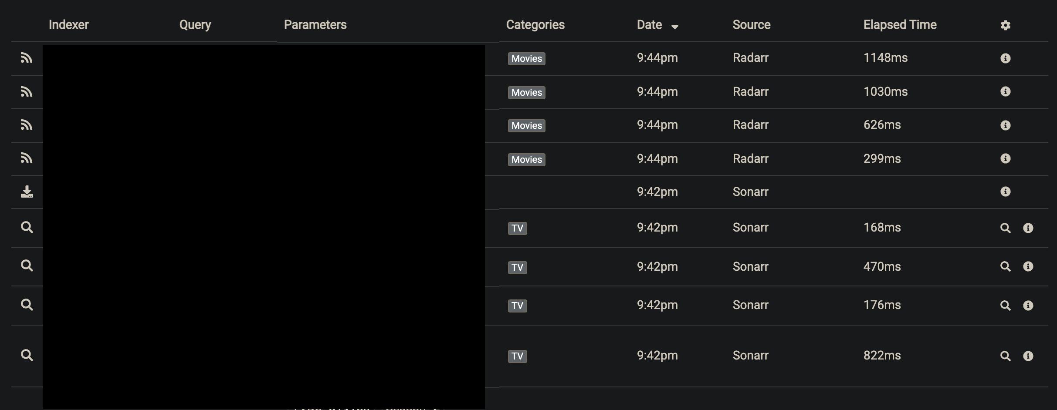Open the table options gear icon
The width and height of the screenshot is (1057, 410).
[1006, 25]
